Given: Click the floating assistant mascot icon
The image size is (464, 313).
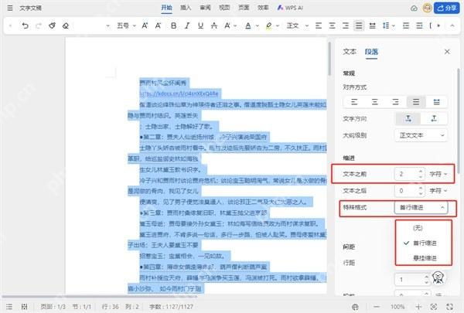Looking at the screenshot, I should (x=438, y=277).
